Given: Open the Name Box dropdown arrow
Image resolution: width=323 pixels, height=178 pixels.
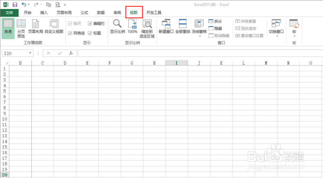Looking at the screenshot, I should point(30,53).
